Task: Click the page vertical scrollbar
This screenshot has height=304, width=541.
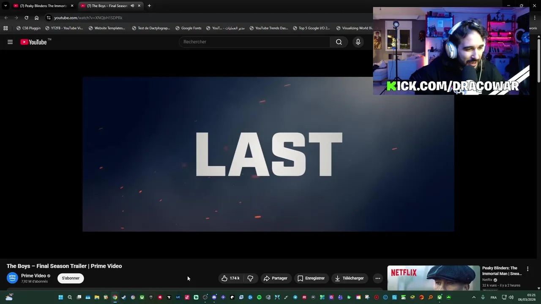Action: [x=539, y=59]
